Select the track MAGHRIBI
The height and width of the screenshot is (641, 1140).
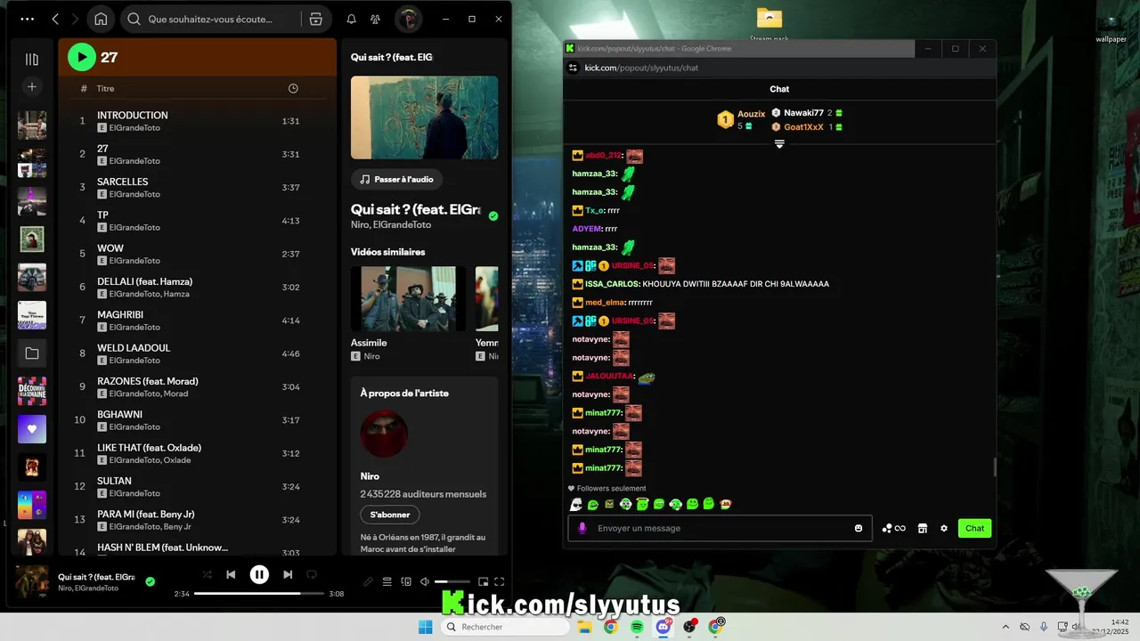coord(120,314)
